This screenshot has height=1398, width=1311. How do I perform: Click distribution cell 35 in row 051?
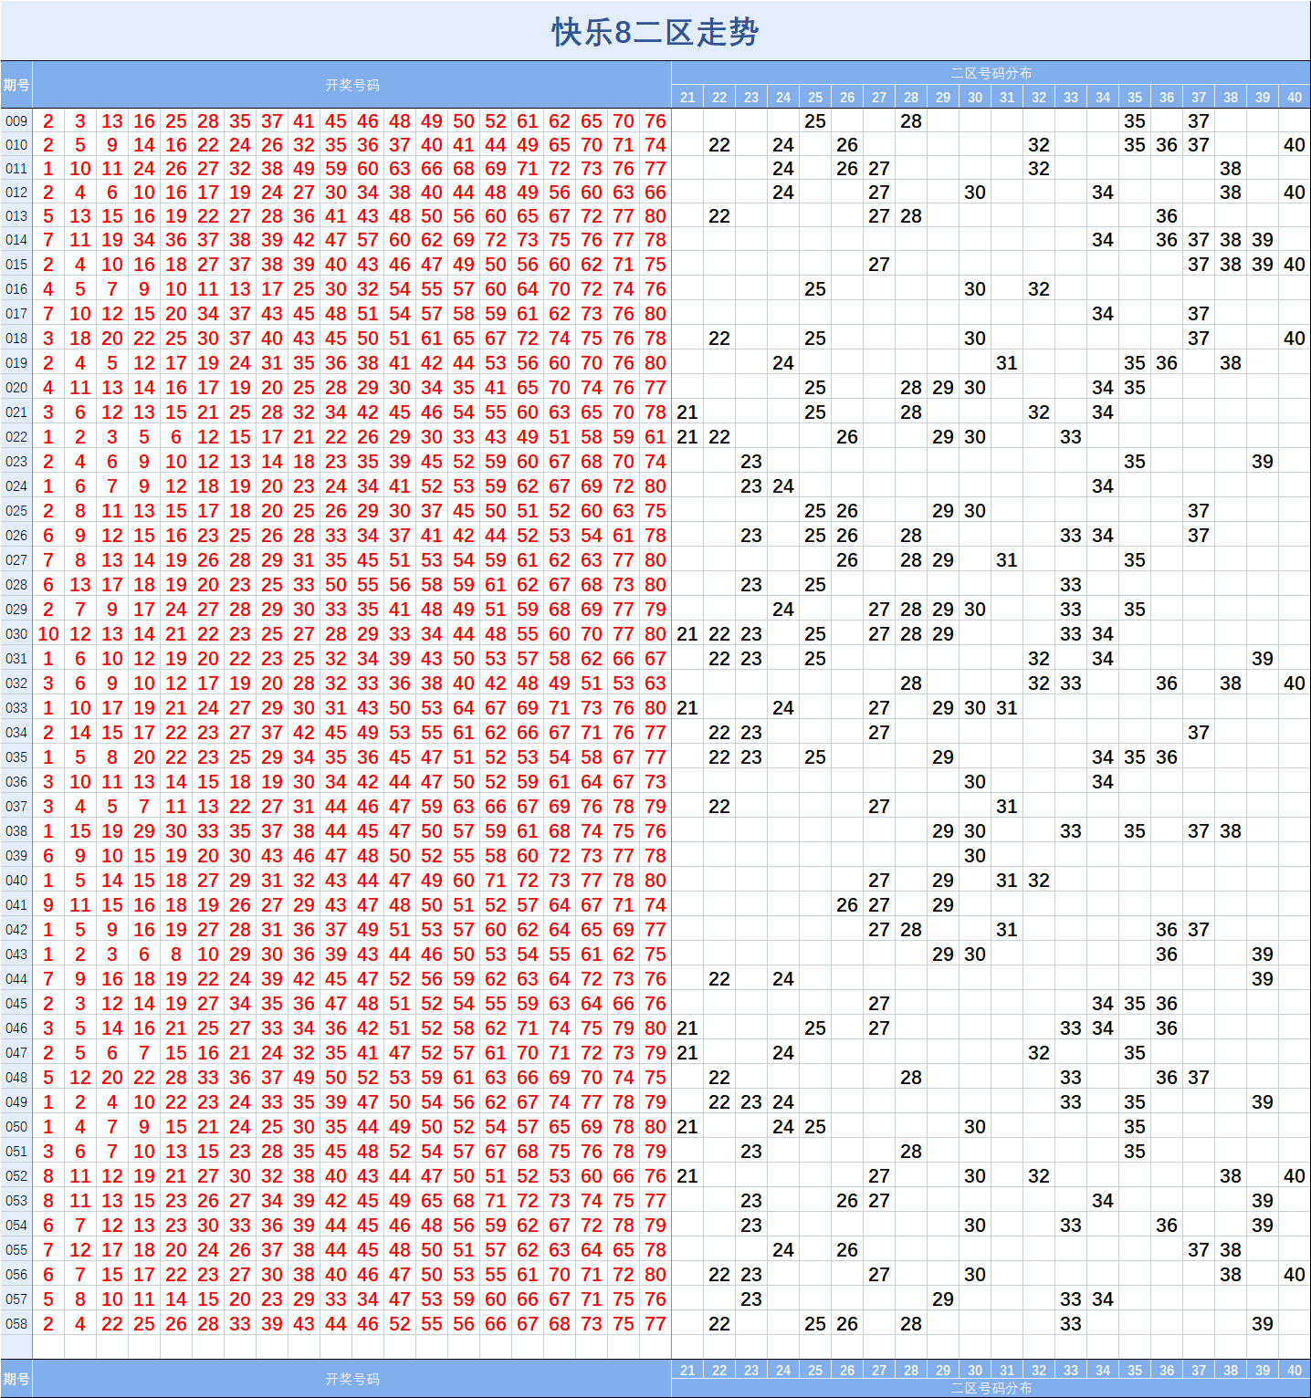(x=1135, y=1152)
